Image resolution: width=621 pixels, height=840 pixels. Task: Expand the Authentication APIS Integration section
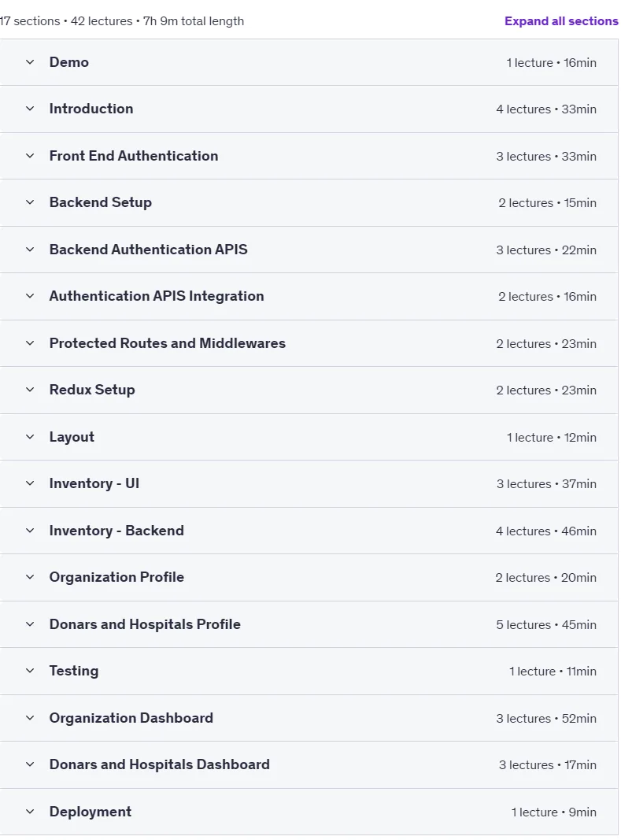[309, 296]
